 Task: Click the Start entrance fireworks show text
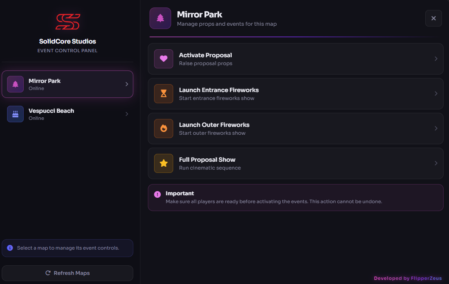tap(216, 98)
